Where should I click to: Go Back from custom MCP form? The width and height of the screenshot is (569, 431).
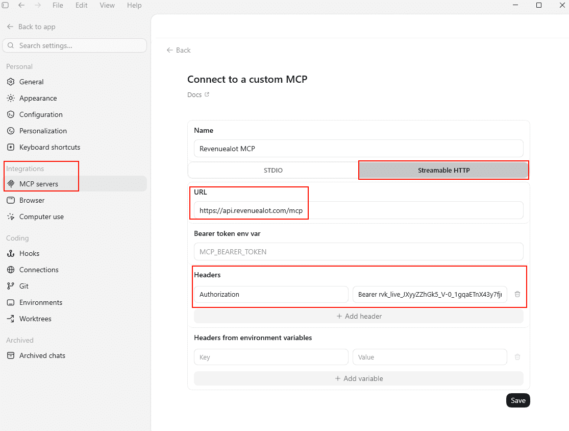179,50
